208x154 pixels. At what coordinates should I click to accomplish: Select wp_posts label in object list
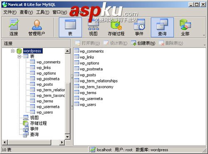tap(88, 75)
